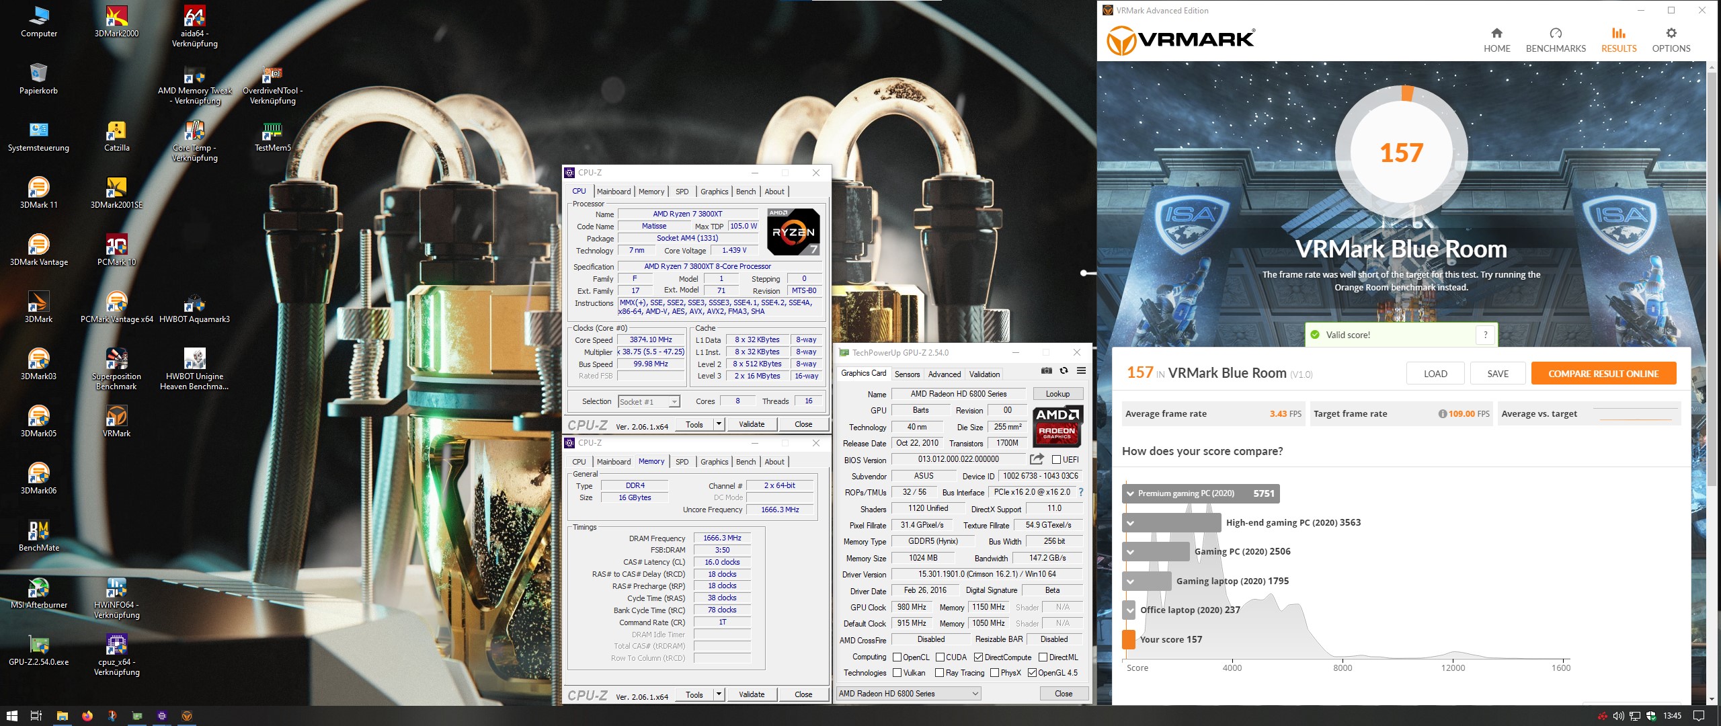The image size is (1721, 726).
Task: Launch aida64 shortcut on desktop
Action: click(x=194, y=26)
